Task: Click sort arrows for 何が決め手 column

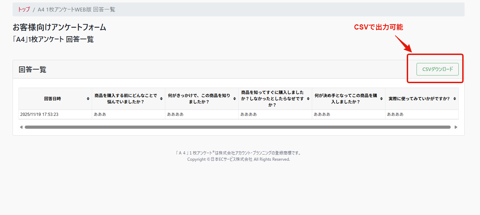Action: coord(381,99)
